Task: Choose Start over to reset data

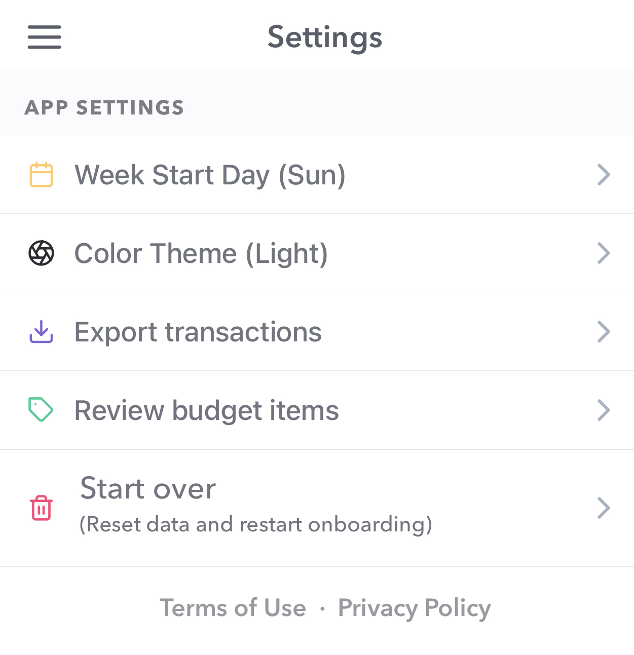Action: tap(317, 508)
